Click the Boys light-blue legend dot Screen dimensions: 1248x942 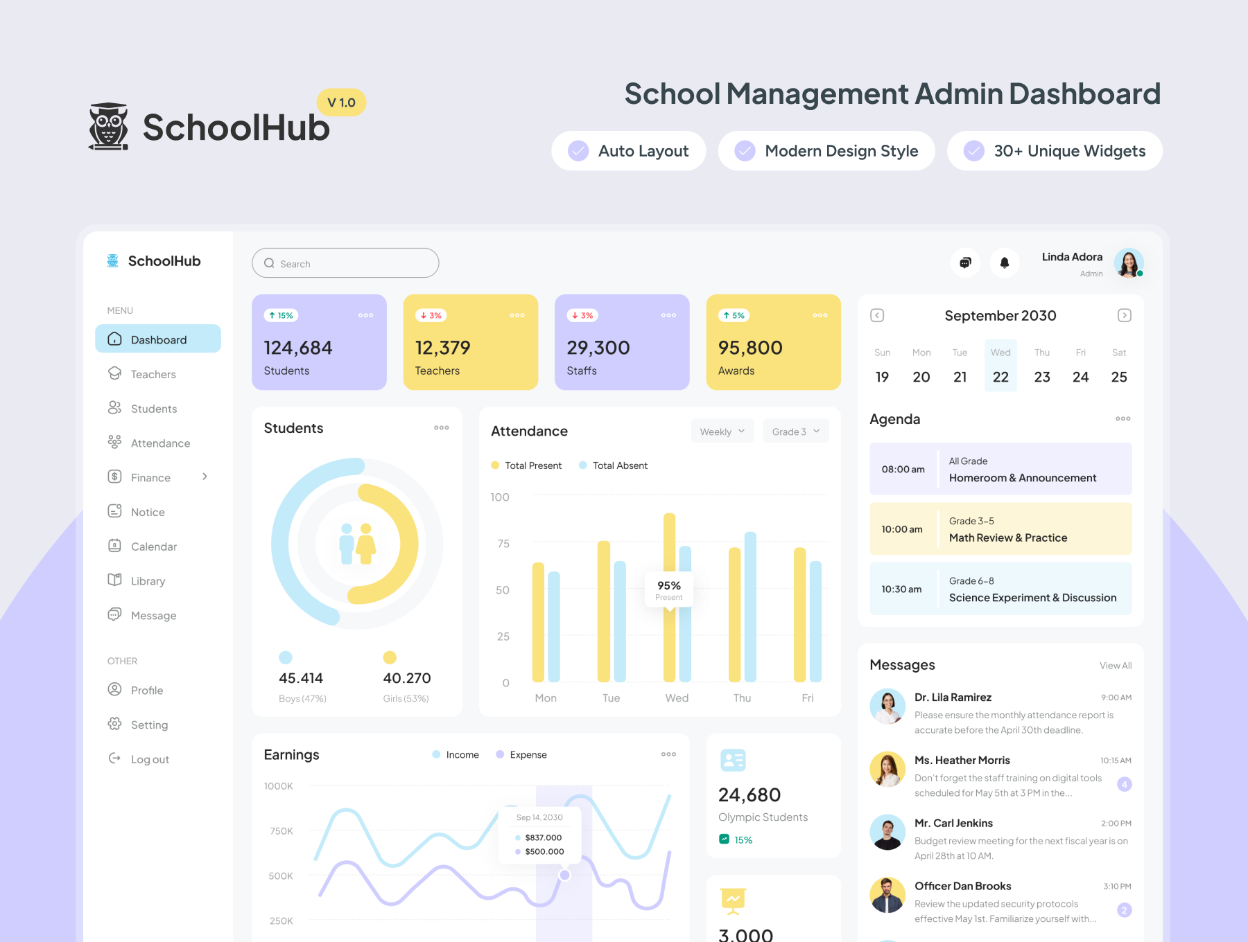286,657
